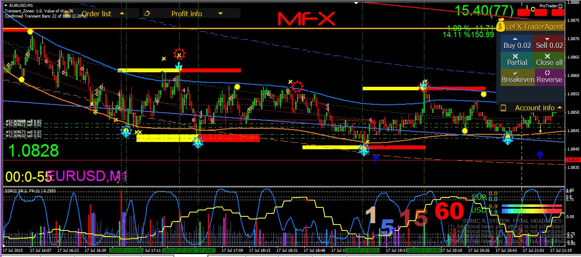Click the SSRC indicator label in the subwindow
The image size is (581, 257).
pyautogui.click(x=30, y=190)
